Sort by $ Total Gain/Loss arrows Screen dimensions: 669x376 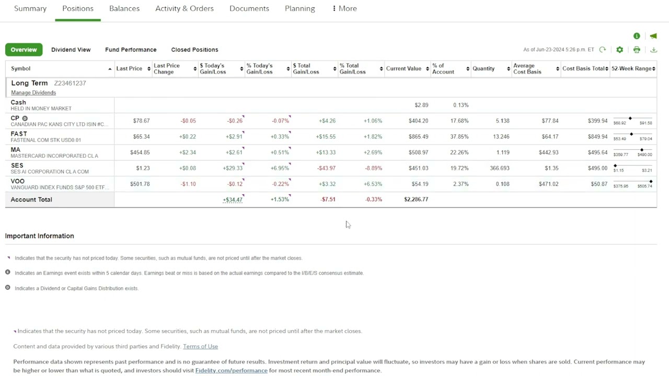pyautogui.click(x=335, y=69)
